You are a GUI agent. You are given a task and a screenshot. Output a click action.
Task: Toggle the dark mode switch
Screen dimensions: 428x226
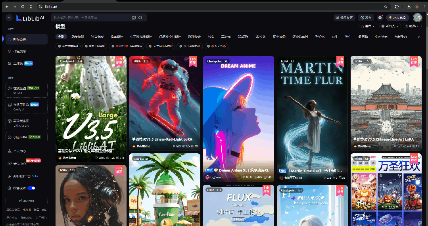31,188
